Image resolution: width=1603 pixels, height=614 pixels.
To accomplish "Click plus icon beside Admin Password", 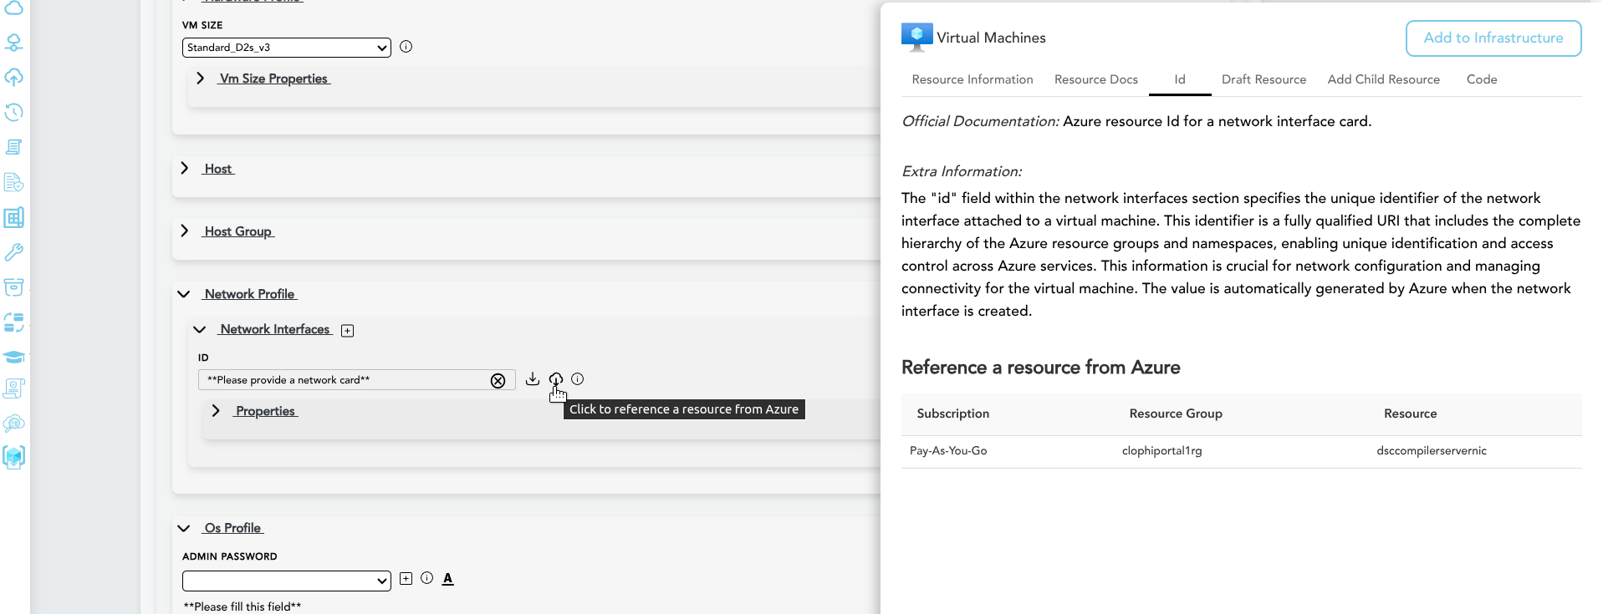I will click(x=406, y=578).
